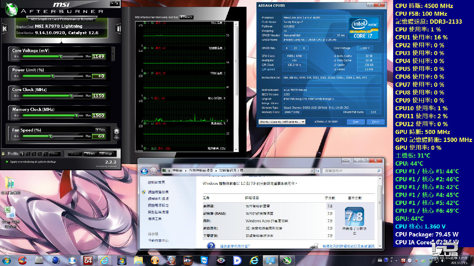Open the Afterburner information i button
This screenshot has width=474, height=266.
(118, 29)
